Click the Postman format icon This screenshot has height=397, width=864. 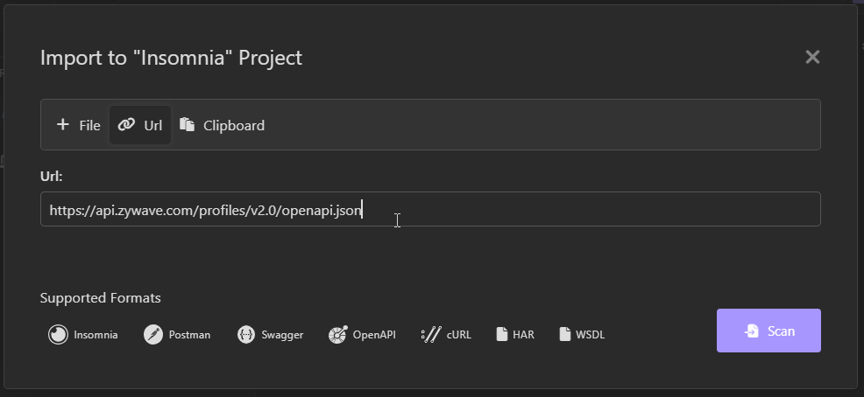tap(153, 334)
